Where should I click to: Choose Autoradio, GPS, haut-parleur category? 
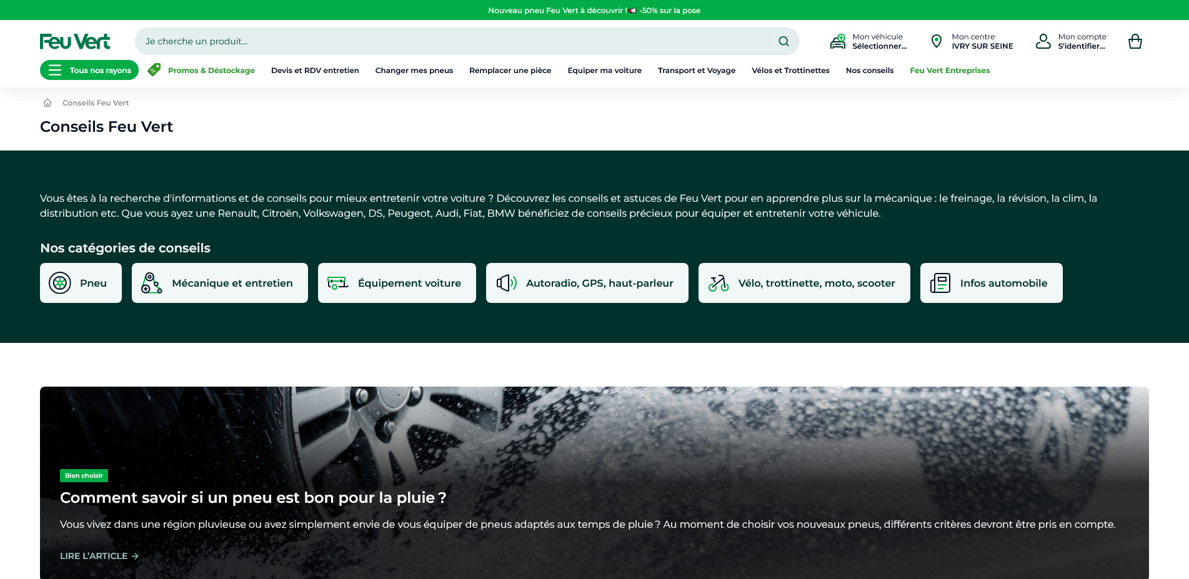coord(600,283)
